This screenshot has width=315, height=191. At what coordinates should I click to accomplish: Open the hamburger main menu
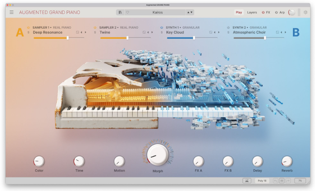11,12
